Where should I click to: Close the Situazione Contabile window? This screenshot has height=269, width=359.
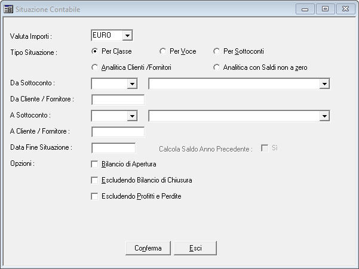345,9
